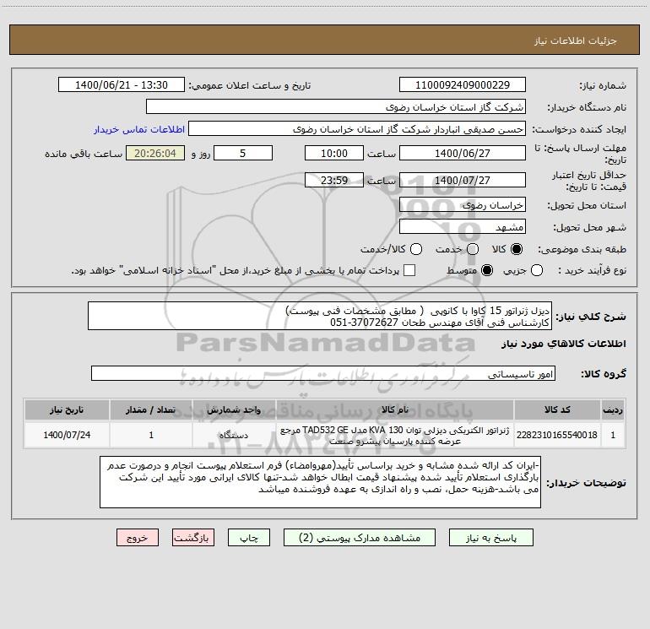
Task: Click the unit cell دستگاه
Action: pyautogui.click(x=234, y=435)
